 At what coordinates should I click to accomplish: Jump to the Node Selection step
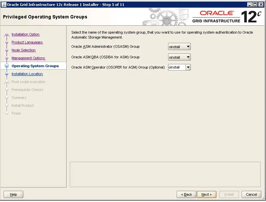(24, 50)
